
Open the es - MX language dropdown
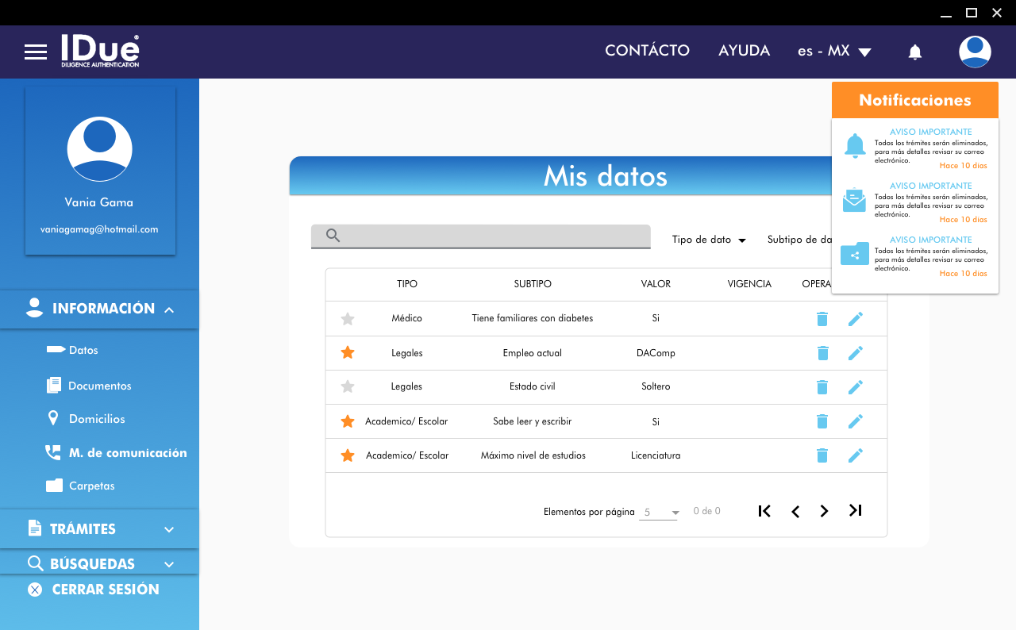point(834,52)
